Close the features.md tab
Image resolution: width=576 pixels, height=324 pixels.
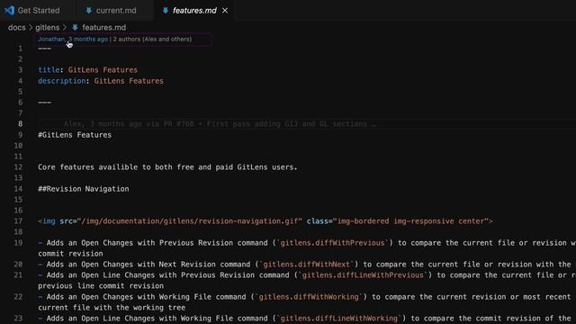tap(225, 11)
